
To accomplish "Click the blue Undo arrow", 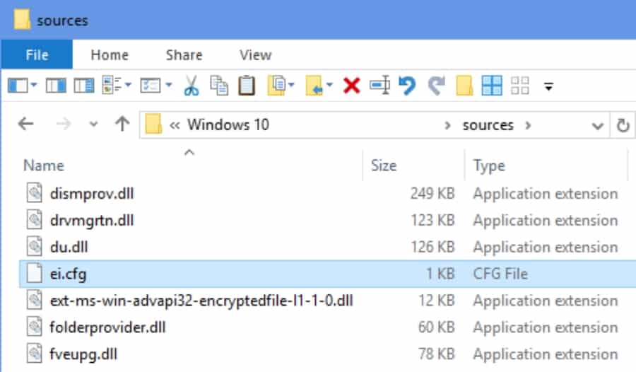I will pos(407,86).
